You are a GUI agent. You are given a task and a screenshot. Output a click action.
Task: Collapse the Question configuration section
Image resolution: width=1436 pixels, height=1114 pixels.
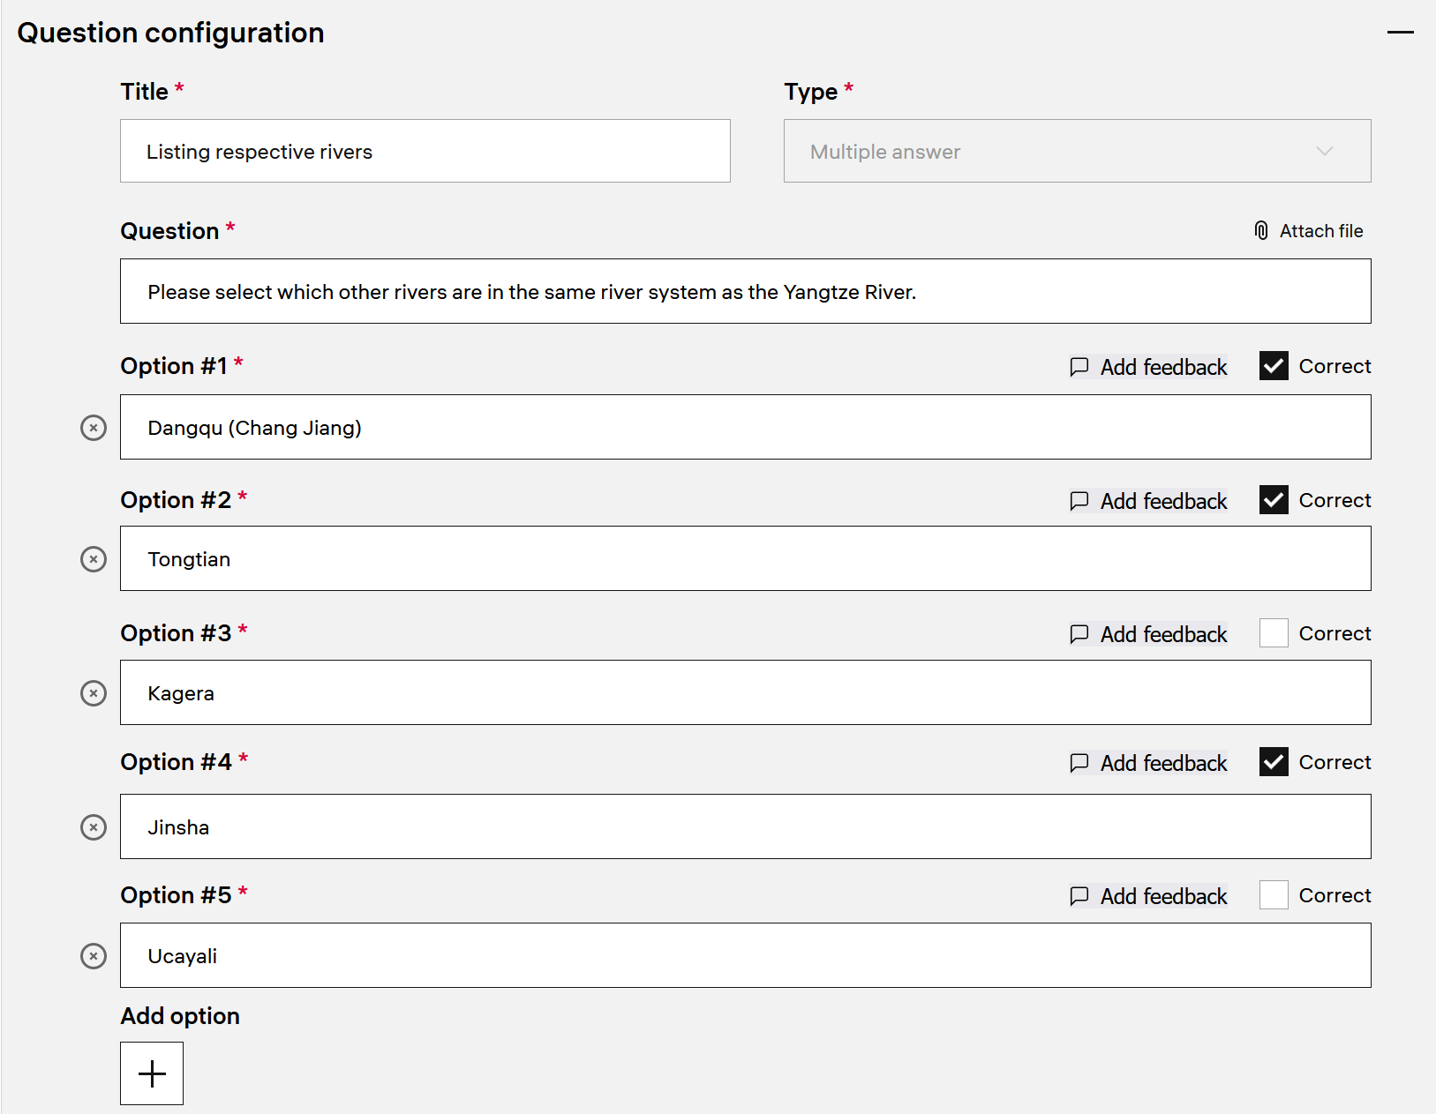[1400, 33]
